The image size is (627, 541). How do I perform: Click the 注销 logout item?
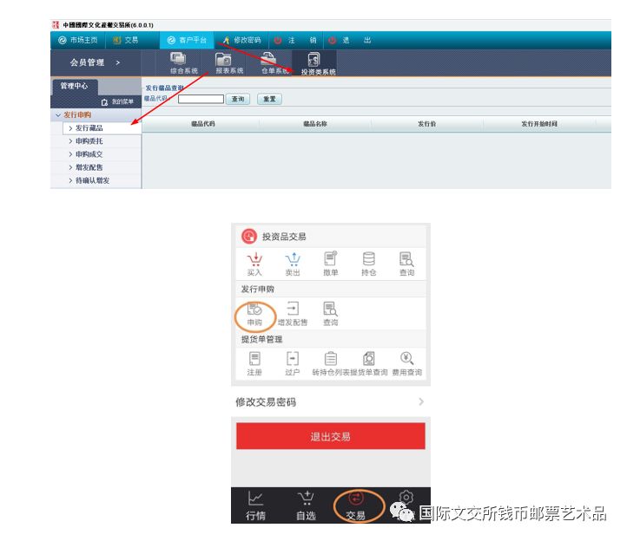coord(295,40)
